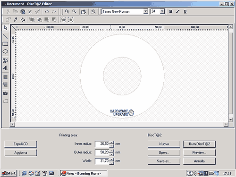Click the Save as... button

pos(164,161)
